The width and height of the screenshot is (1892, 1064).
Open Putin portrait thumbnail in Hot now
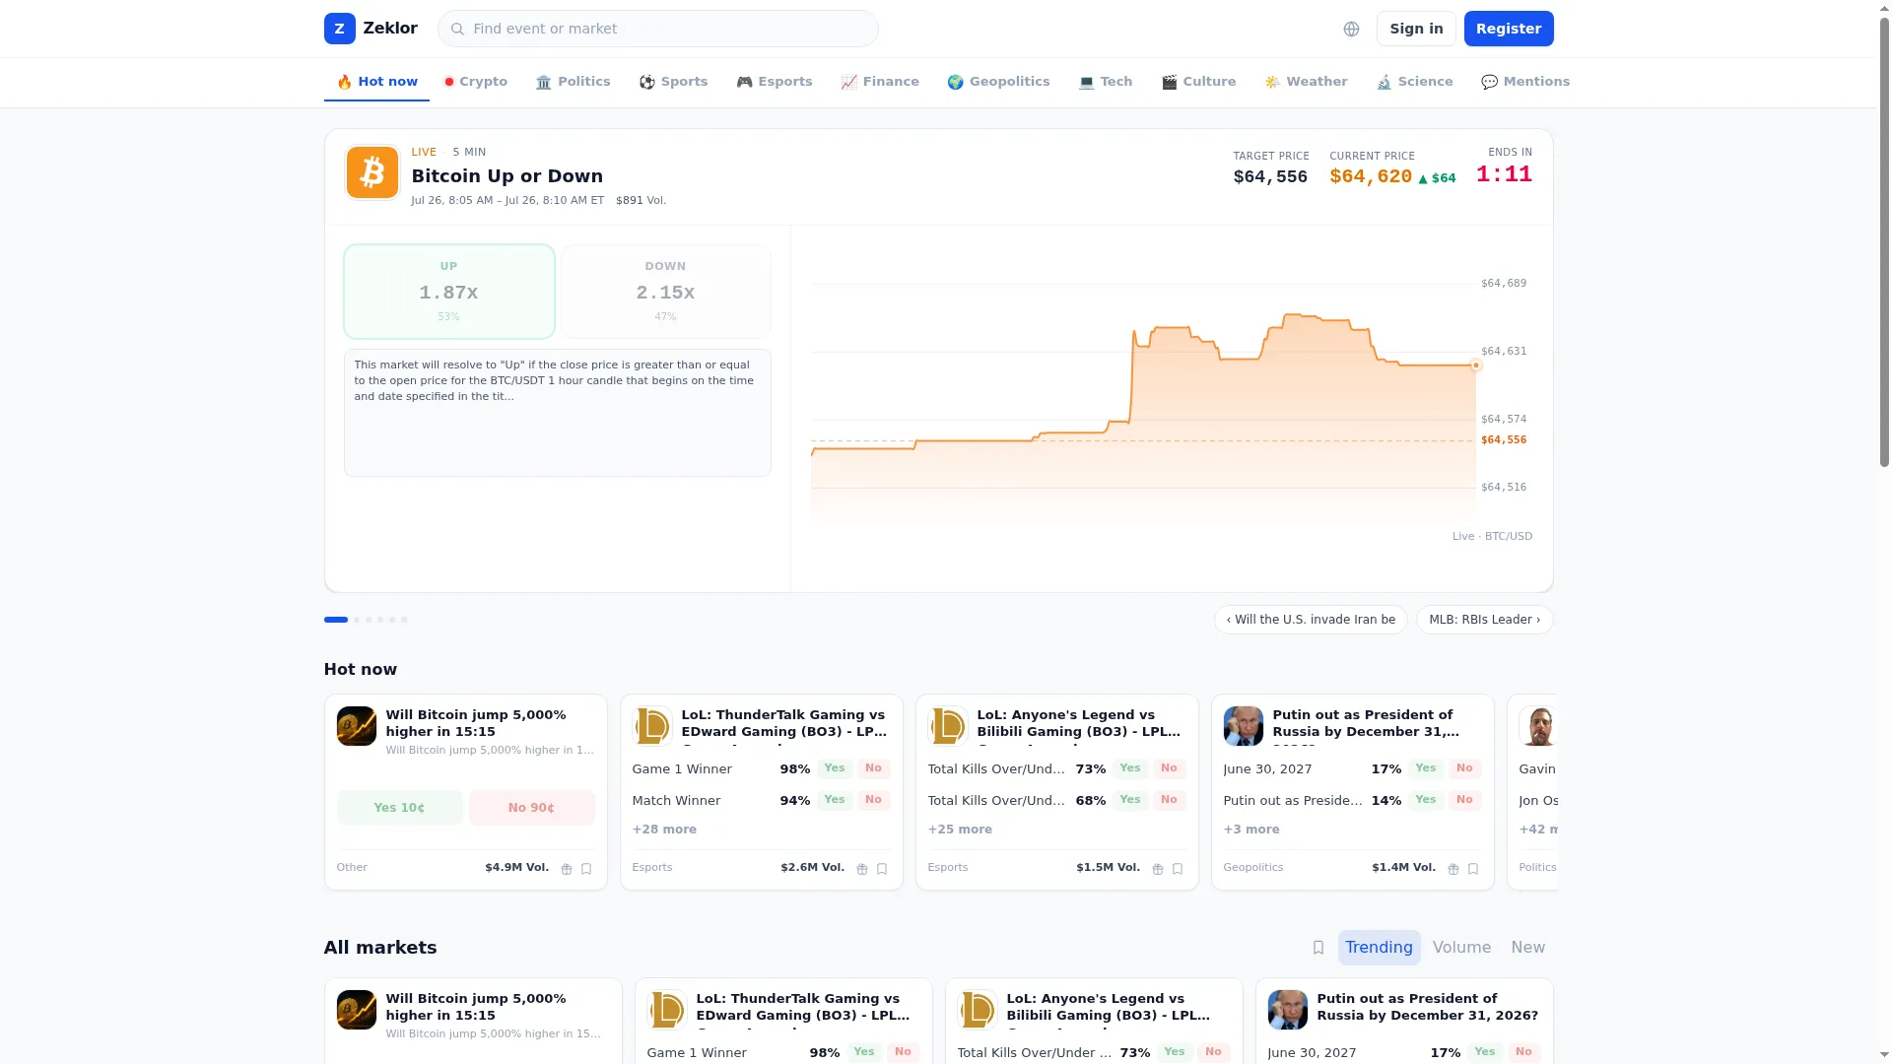(x=1243, y=726)
